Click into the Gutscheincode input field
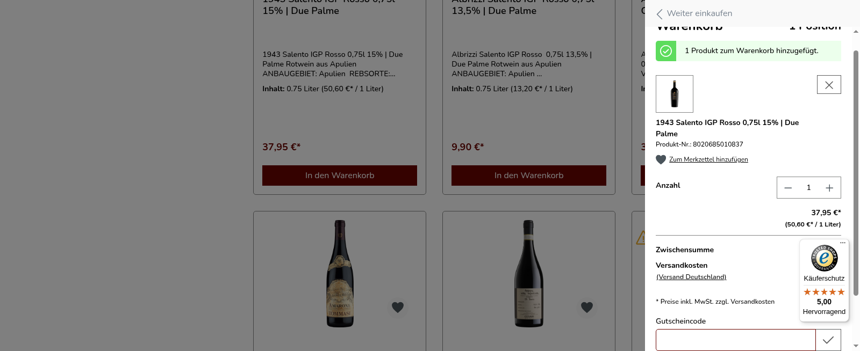The height and width of the screenshot is (351, 860). tap(736, 340)
